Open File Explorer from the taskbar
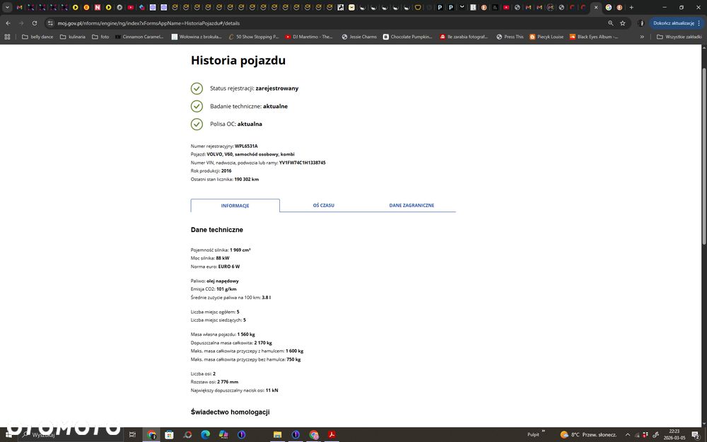 [x=277, y=435]
